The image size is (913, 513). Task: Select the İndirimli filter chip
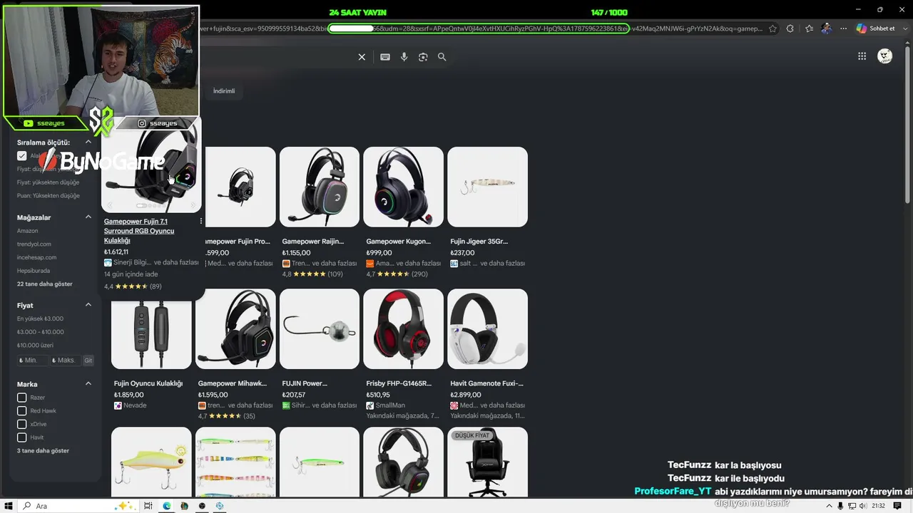pyautogui.click(x=224, y=91)
